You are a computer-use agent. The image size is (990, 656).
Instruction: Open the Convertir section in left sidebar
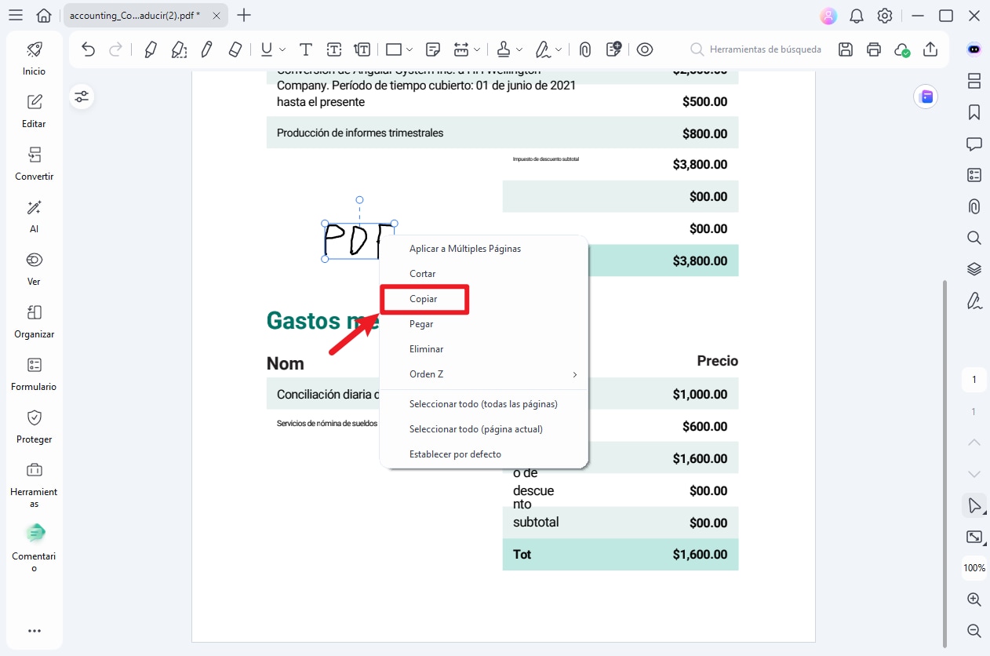tap(35, 163)
